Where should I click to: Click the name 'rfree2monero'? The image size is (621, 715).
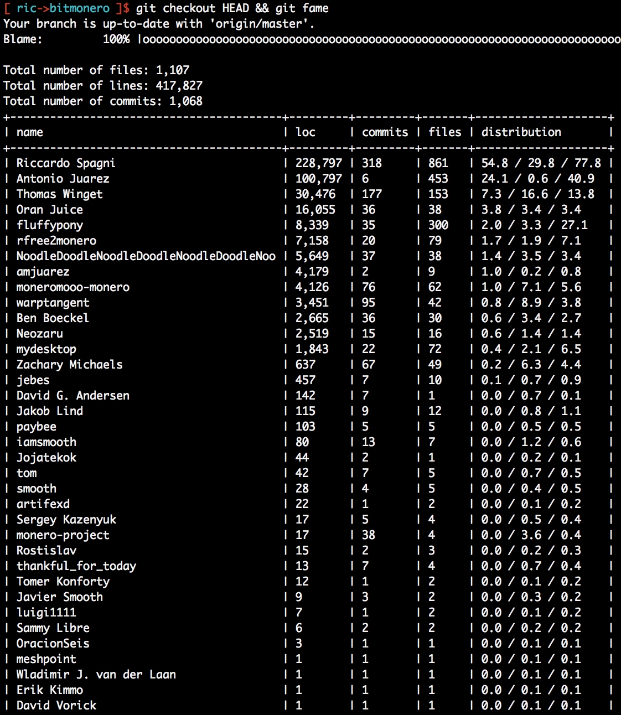(56, 241)
